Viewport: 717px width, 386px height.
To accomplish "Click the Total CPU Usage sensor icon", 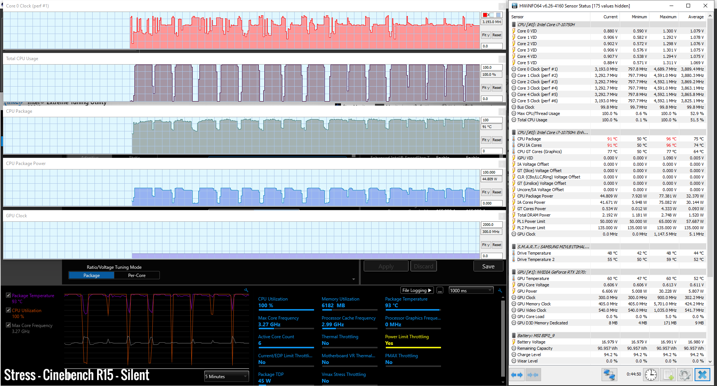I will pos(514,120).
